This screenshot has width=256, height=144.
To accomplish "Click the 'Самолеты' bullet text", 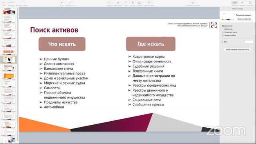I will tap(52, 88).
